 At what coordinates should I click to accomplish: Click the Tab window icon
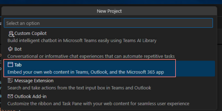[10, 65]
